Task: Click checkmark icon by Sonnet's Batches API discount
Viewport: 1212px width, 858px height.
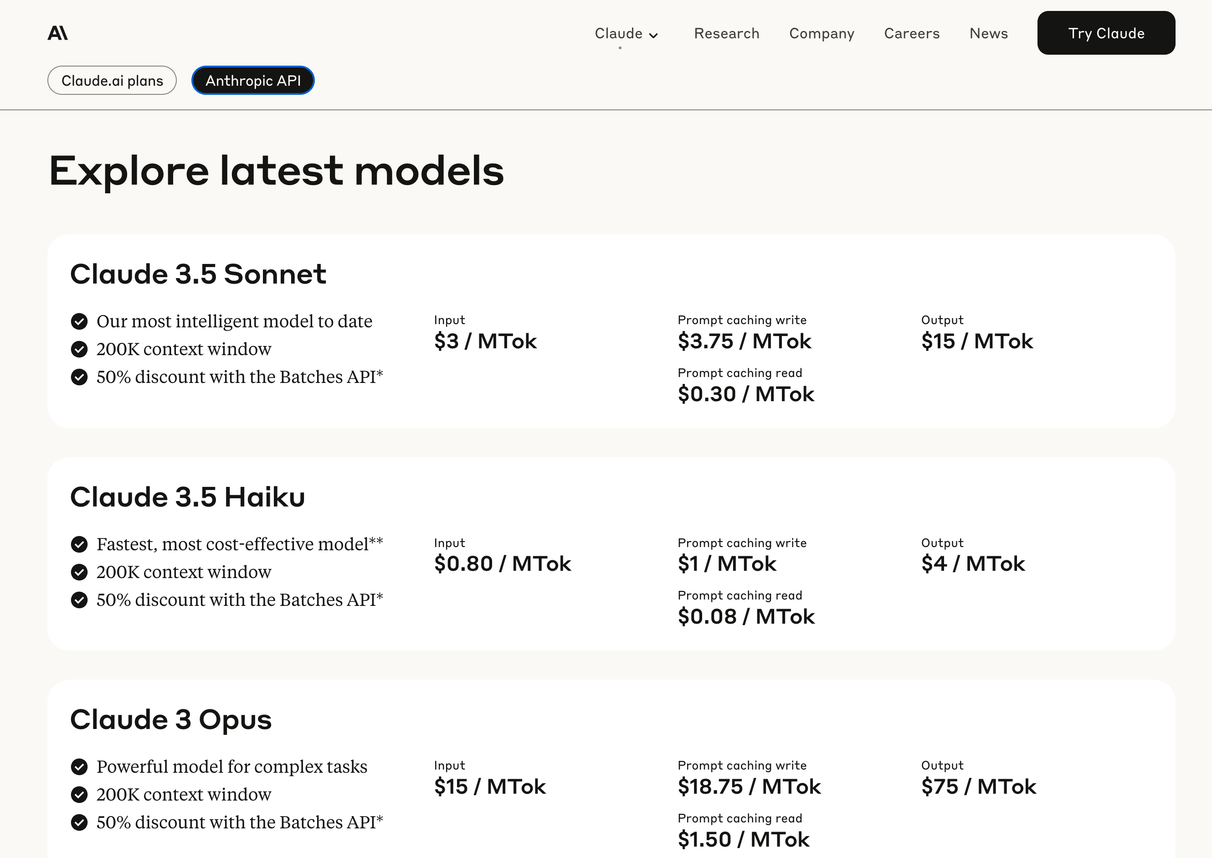Action: point(79,377)
